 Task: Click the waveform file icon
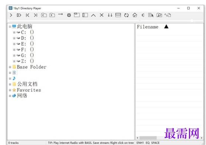[x=168, y=15]
